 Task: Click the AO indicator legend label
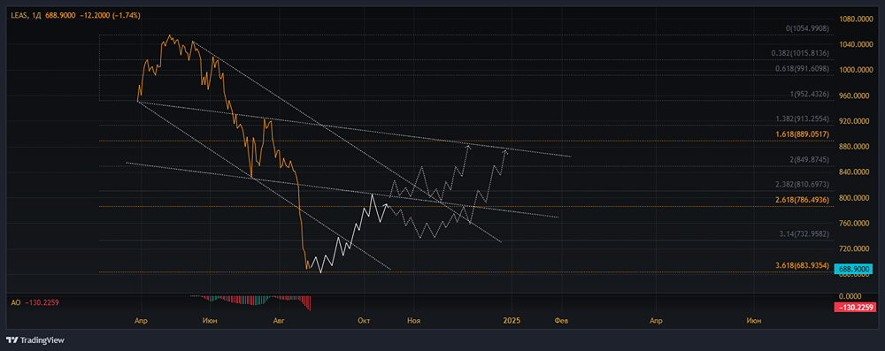(16, 302)
